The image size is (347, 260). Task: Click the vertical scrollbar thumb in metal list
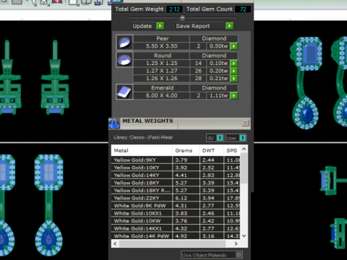coord(244,168)
